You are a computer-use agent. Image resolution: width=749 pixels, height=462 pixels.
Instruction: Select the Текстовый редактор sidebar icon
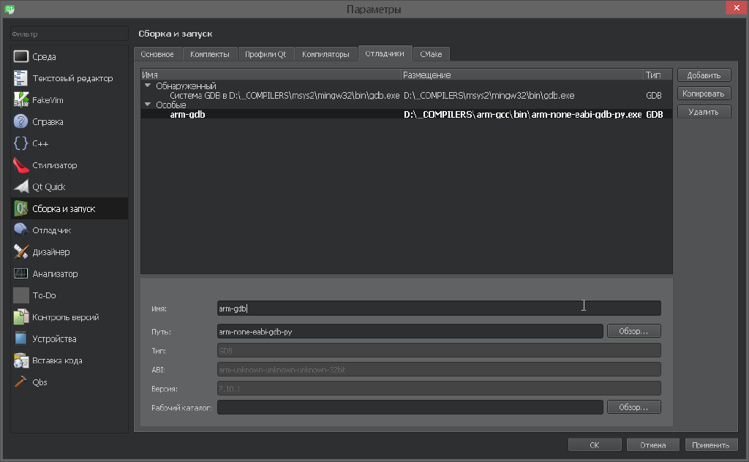click(20, 78)
